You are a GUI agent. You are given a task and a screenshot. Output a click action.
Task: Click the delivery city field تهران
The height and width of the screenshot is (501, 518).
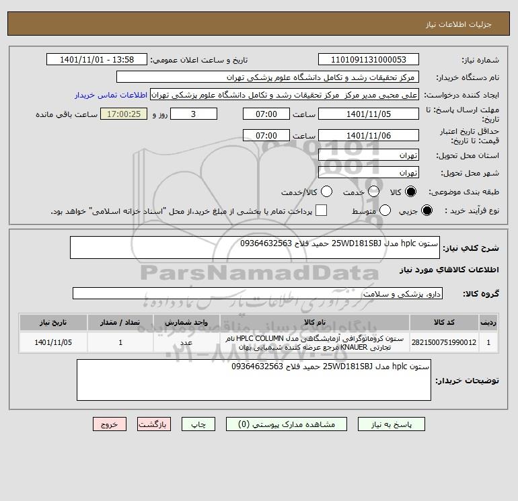(x=369, y=172)
